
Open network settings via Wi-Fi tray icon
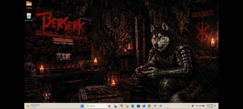coord(197,106)
